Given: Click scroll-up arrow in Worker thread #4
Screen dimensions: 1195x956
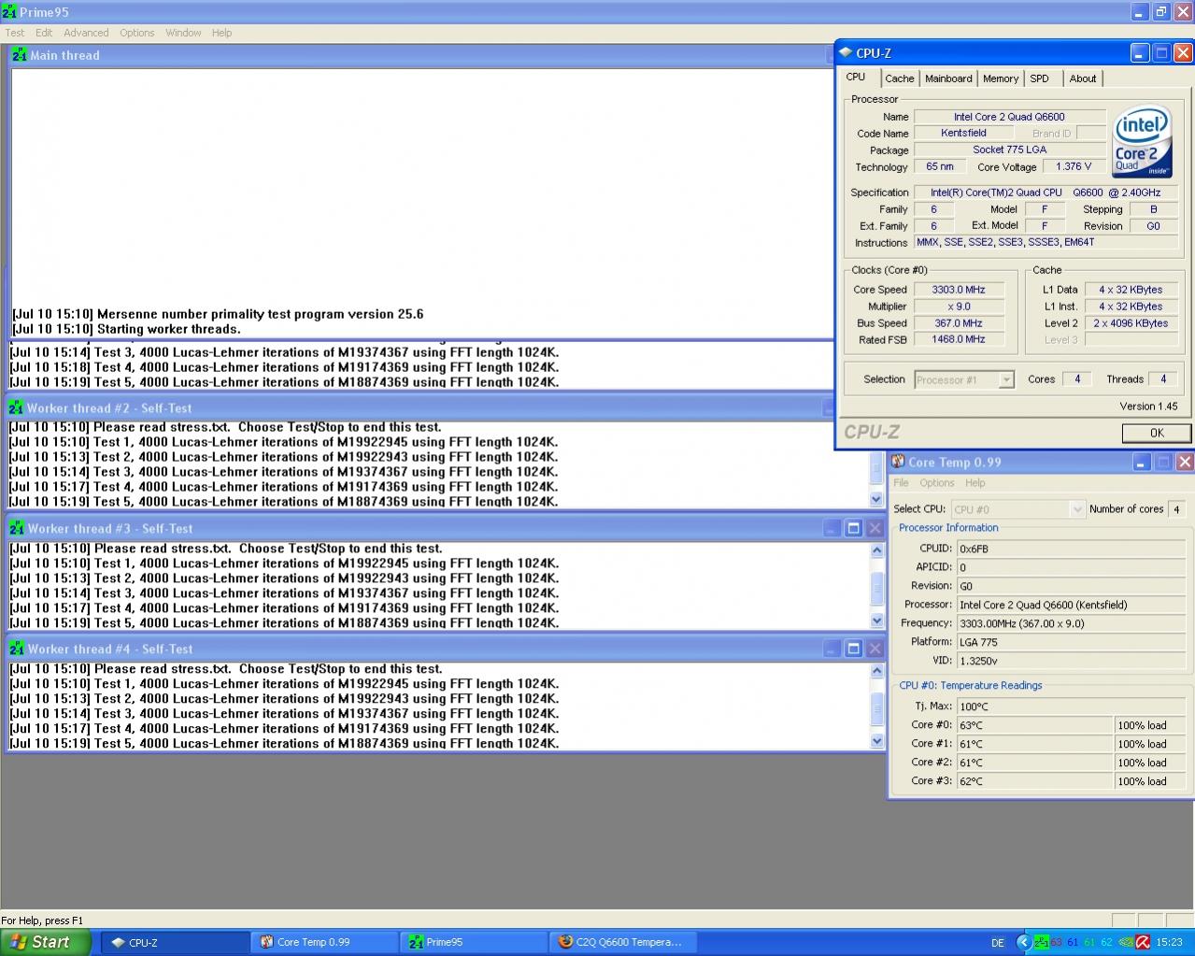Looking at the screenshot, I should 876,671.
